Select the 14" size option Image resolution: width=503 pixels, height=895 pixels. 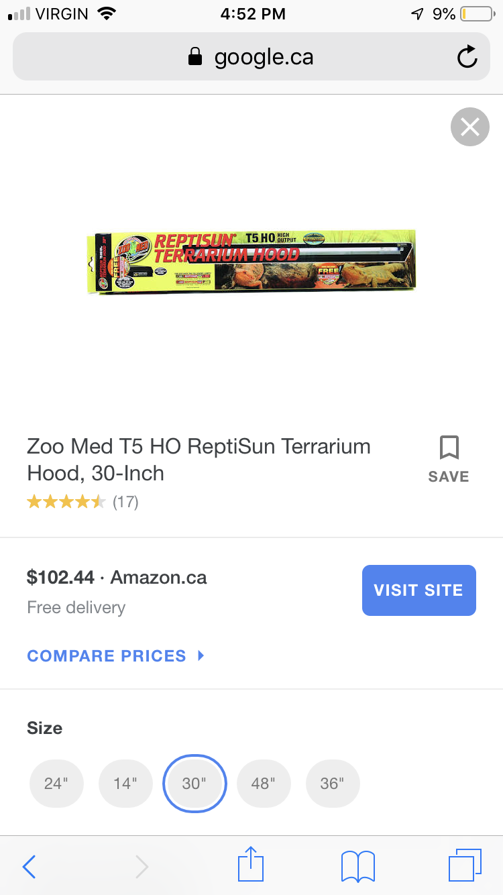[125, 784]
